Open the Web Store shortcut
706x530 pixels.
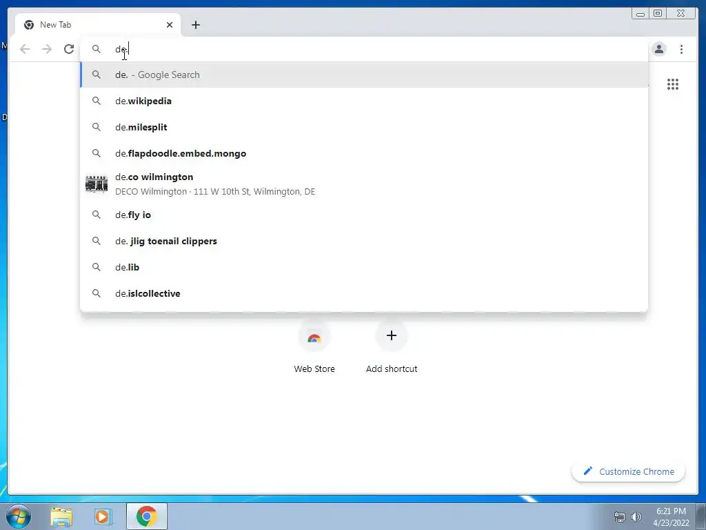click(314, 347)
